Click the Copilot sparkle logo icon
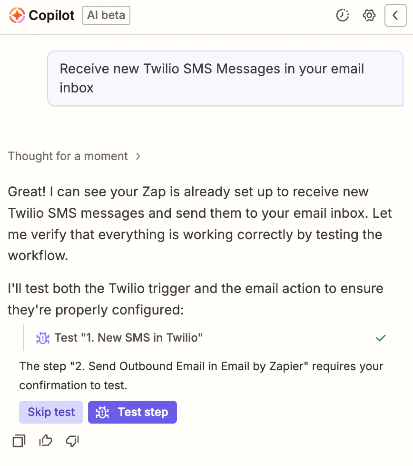 (x=17, y=15)
